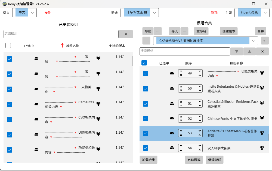Click the trophy icon in the 置底 row
This screenshot has height=171, width=272.
[x=98, y=58]
